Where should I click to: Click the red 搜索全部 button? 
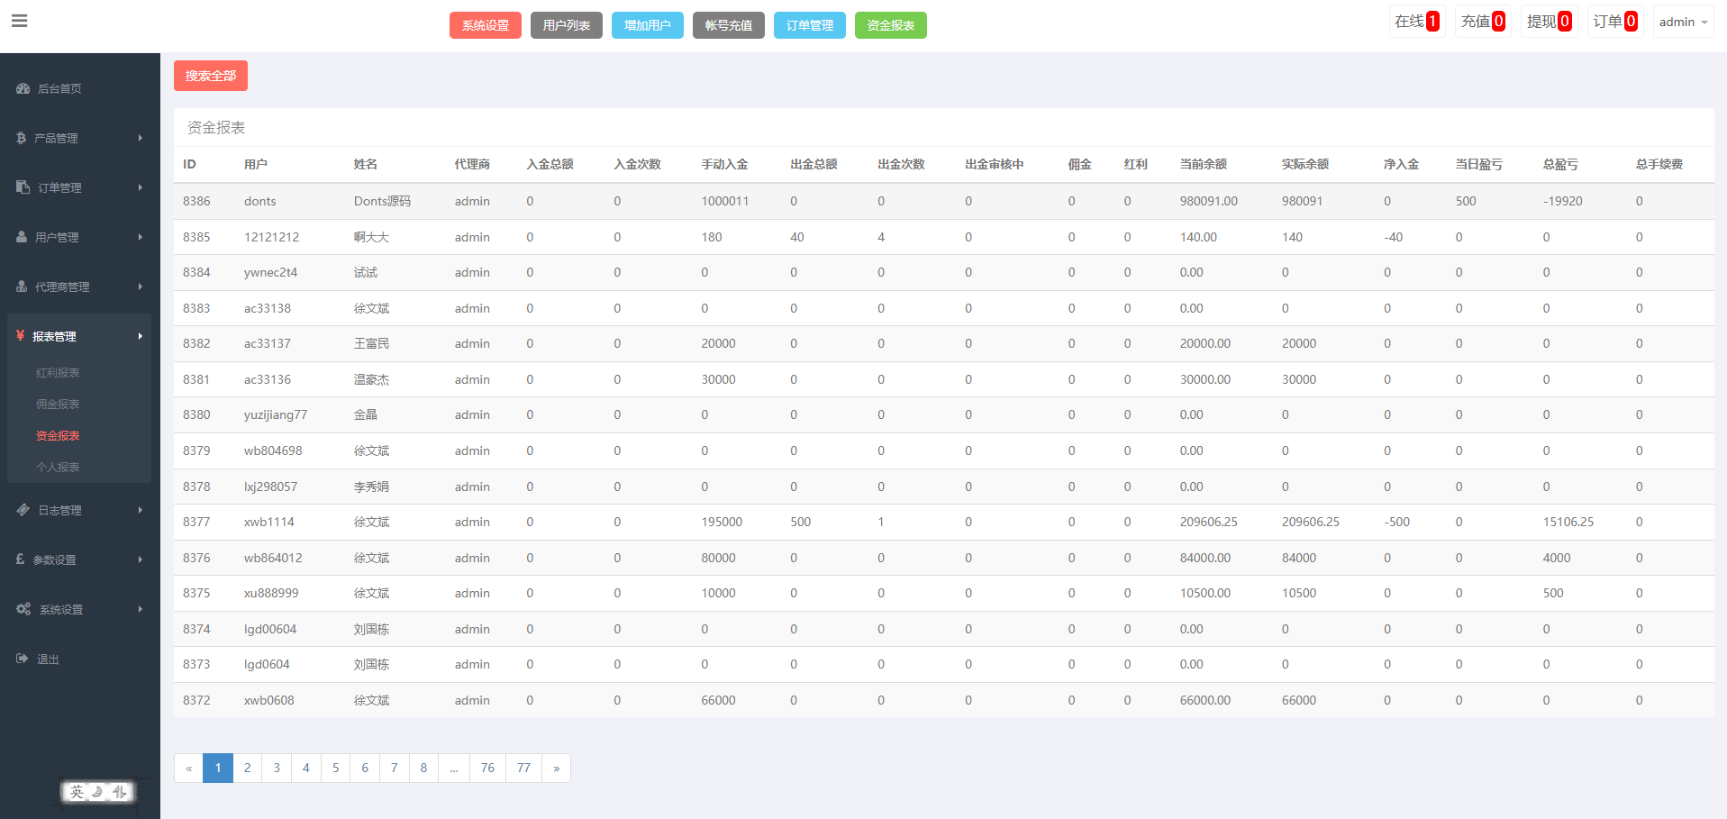tap(210, 76)
